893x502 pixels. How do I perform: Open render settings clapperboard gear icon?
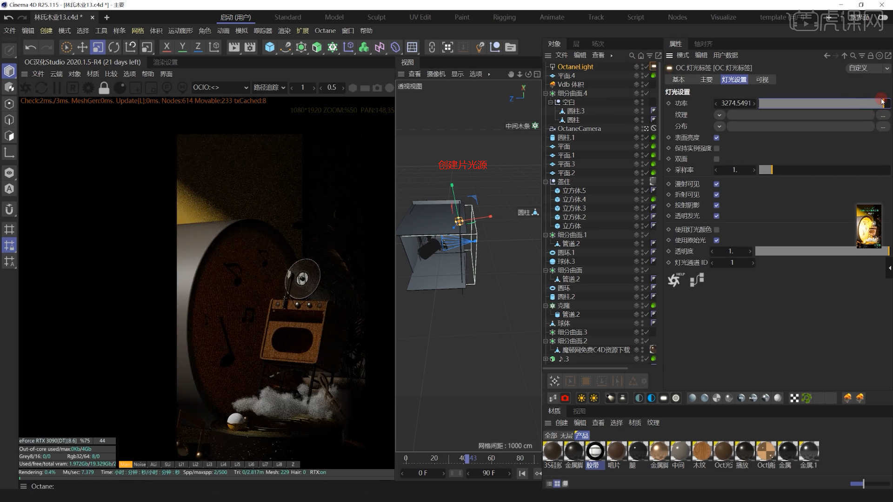click(x=250, y=47)
